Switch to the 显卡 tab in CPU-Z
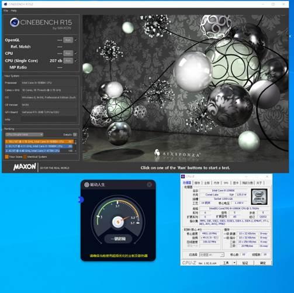Screen dimensions: 294x293 click(x=236, y=182)
